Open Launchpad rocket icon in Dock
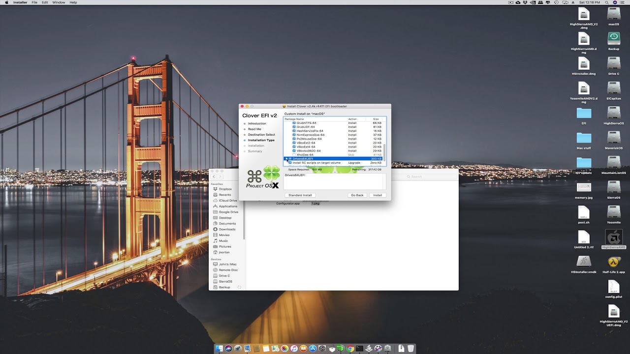This screenshot has height=354, width=630. click(x=238, y=349)
